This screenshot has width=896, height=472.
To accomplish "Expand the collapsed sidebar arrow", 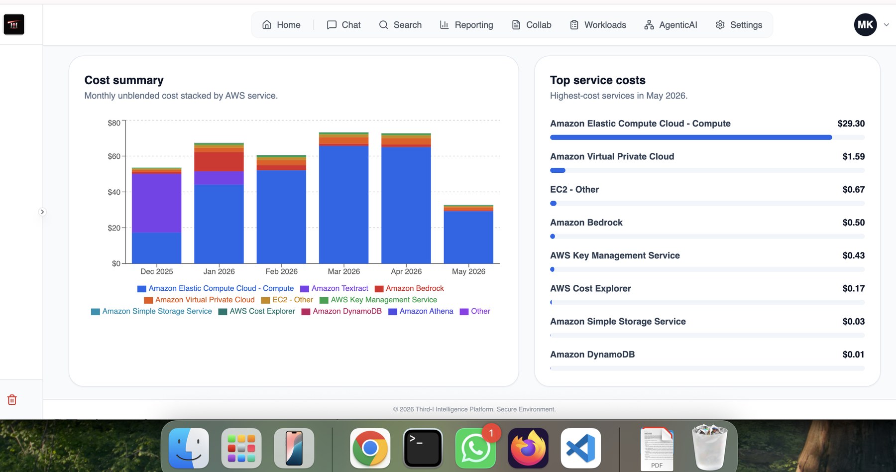I will 42,212.
